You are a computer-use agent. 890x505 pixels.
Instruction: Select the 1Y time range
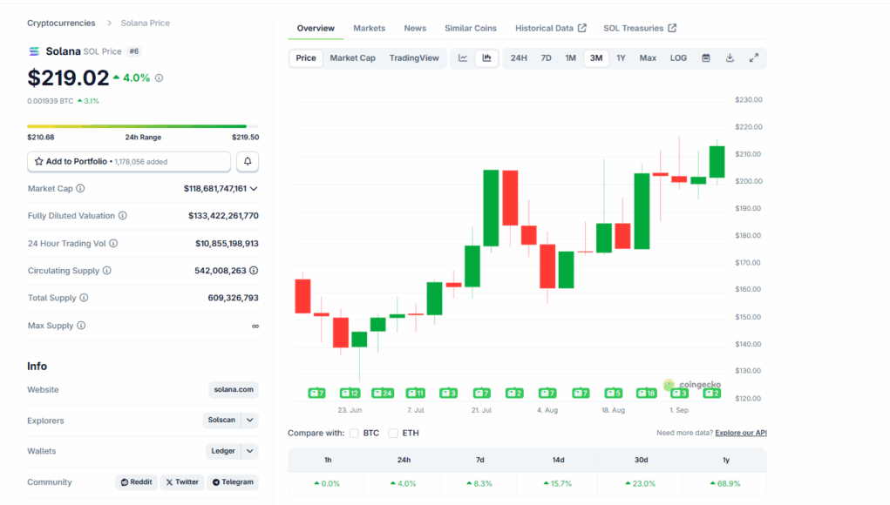pyautogui.click(x=621, y=58)
